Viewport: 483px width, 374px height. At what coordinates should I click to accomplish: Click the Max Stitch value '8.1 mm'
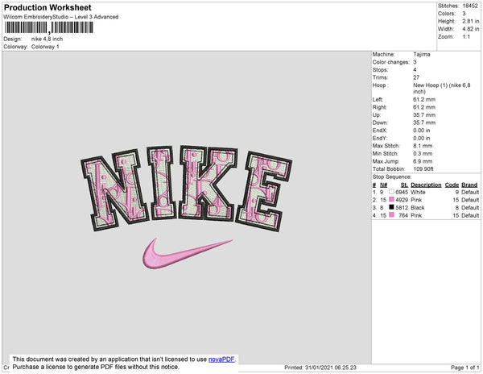[423, 146]
